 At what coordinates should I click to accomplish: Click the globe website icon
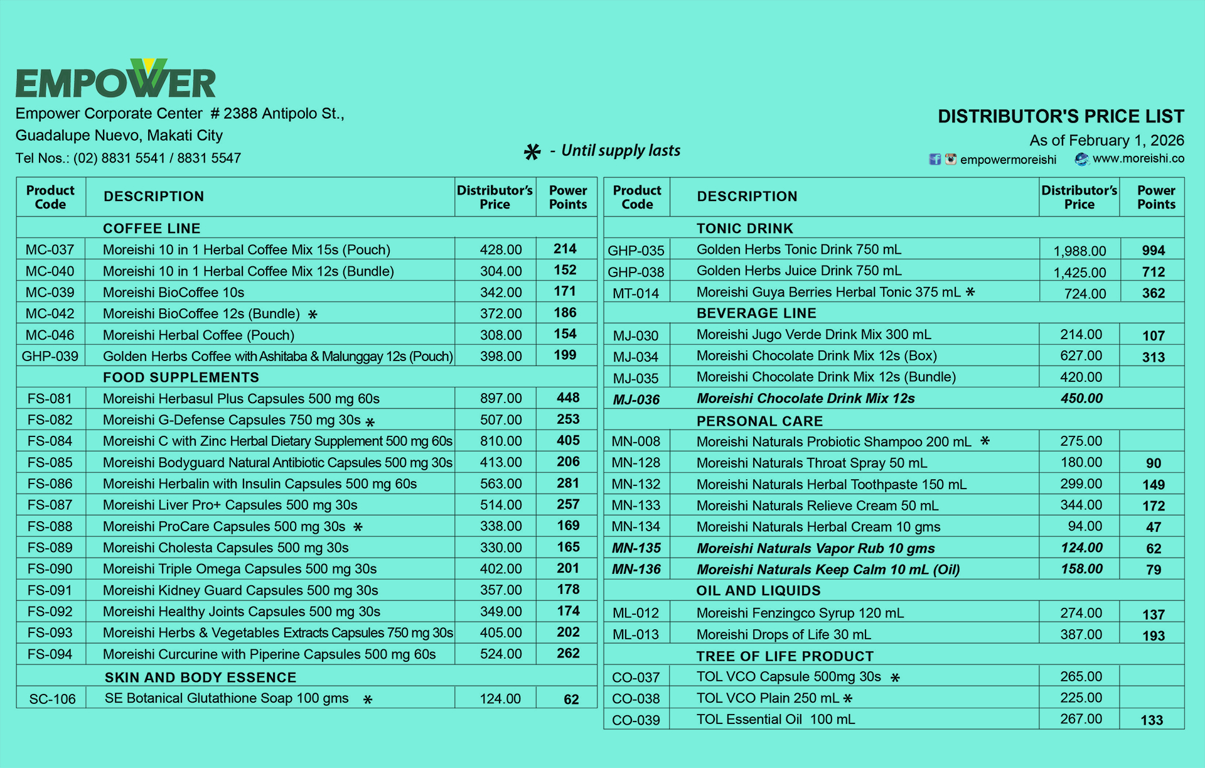tap(1081, 159)
